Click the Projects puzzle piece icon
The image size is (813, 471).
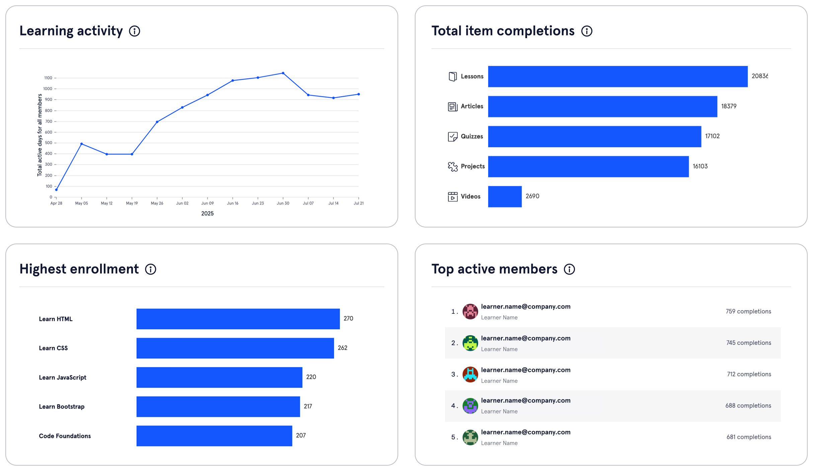click(x=453, y=167)
